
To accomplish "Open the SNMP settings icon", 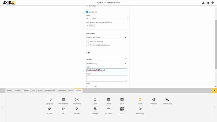I will (122, 99).
